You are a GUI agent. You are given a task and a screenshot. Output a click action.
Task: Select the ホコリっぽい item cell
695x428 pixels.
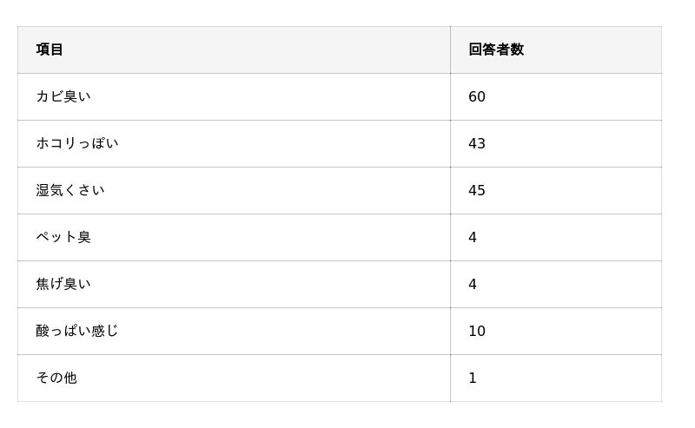77,143
